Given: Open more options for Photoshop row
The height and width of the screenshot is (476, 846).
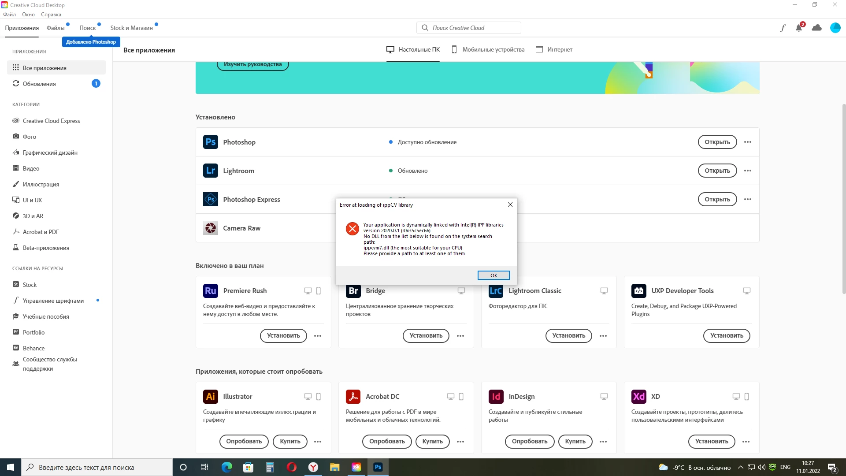Looking at the screenshot, I should pos(748,142).
